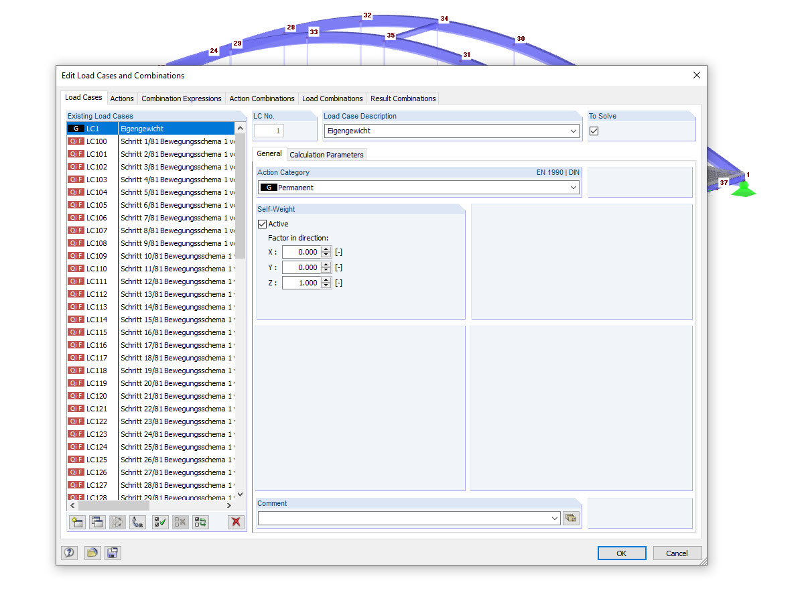
Task: Open the Calculation Parameters tab
Action: click(326, 154)
